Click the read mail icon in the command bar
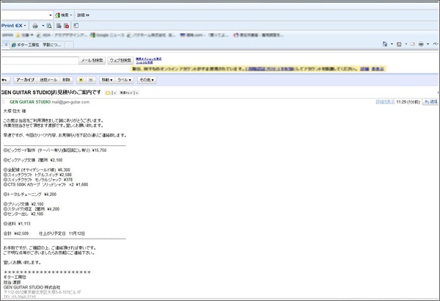Image resolution: width=440 pixels, height=301 pixels. click(412, 44)
